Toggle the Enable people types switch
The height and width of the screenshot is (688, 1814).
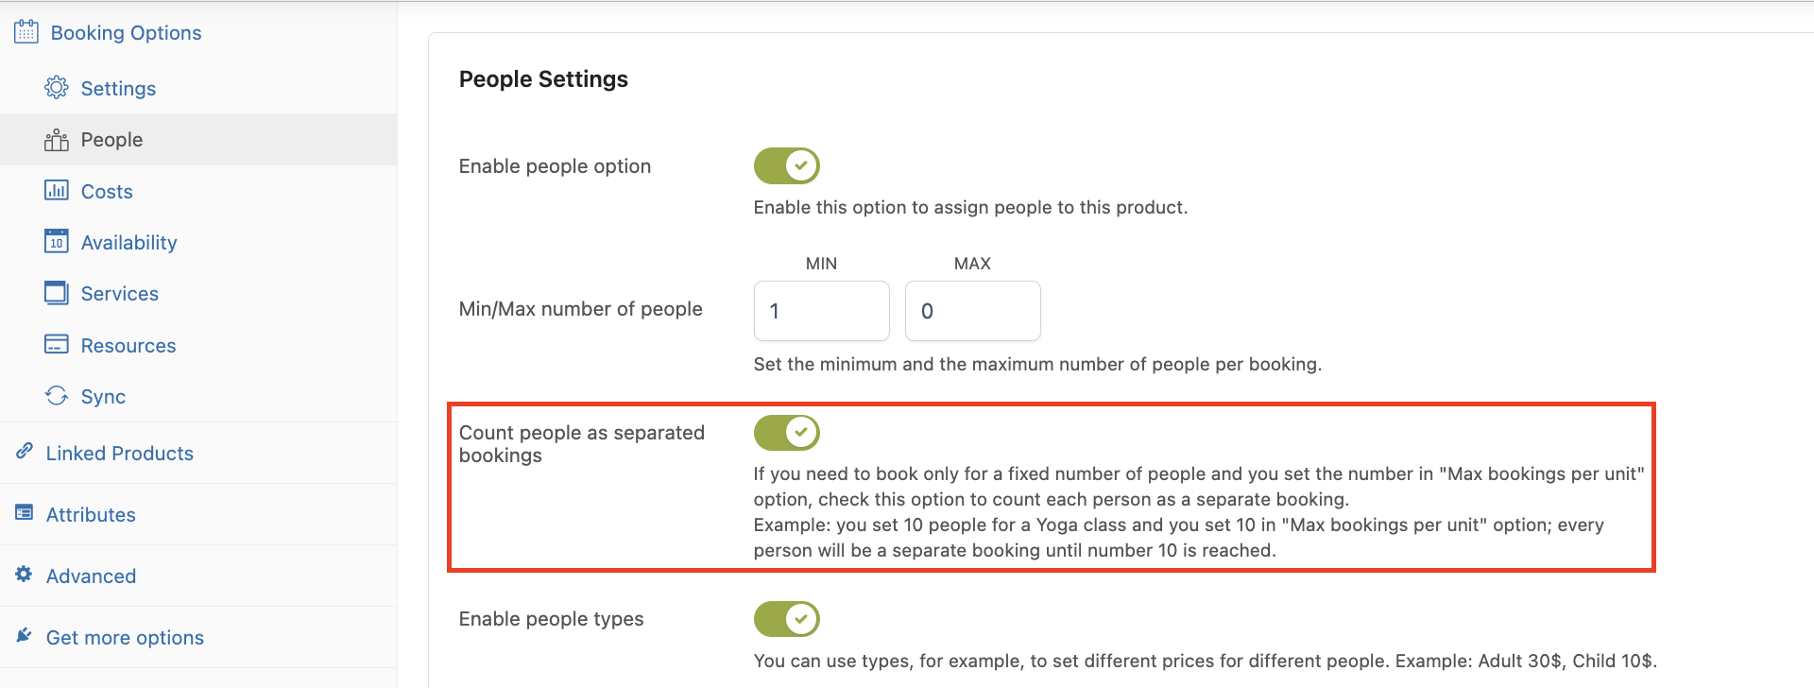point(786,619)
